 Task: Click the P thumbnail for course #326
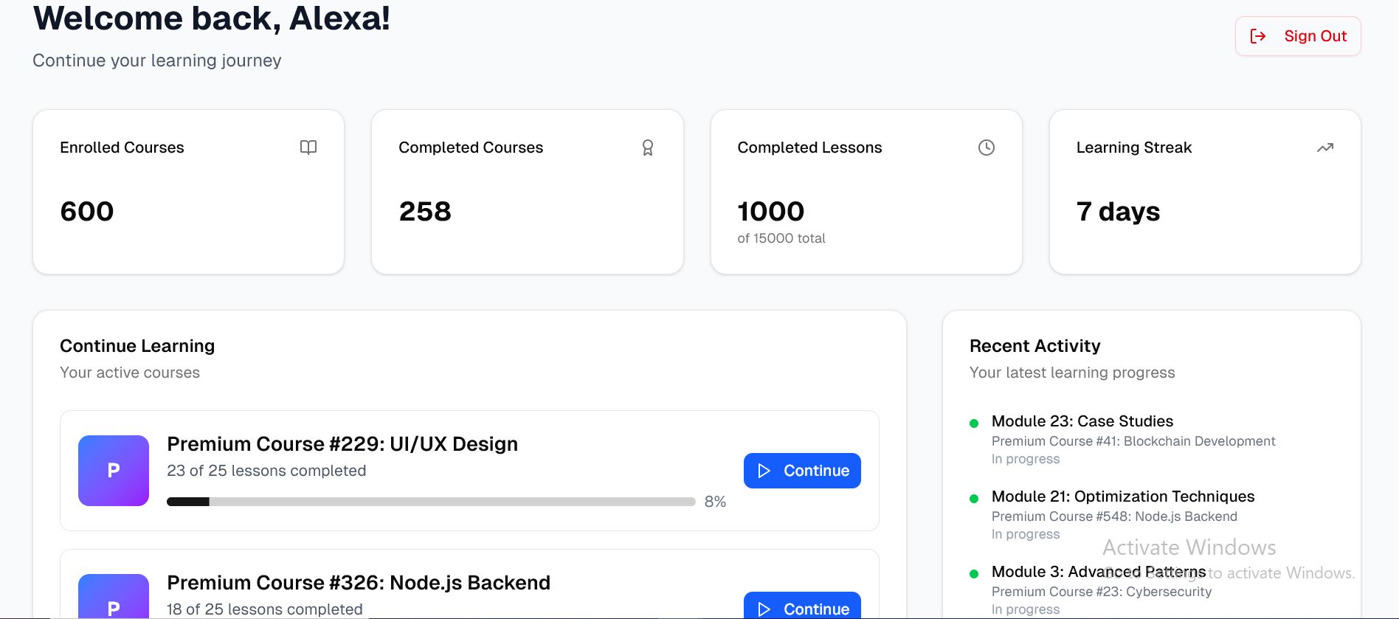pos(114,596)
